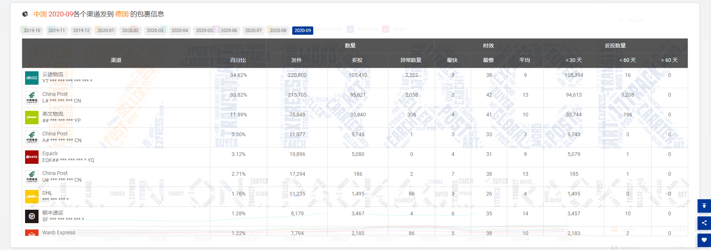This screenshot has width=711, height=250.
Task: Click the 11,235 DHL shipped cell
Action: coord(297,194)
